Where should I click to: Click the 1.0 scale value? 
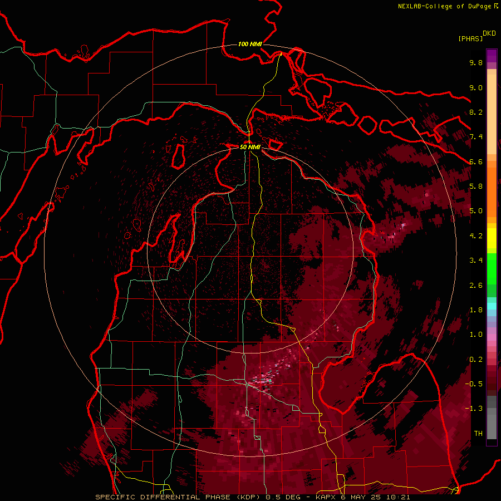pyautogui.click(x=476, y=335)
